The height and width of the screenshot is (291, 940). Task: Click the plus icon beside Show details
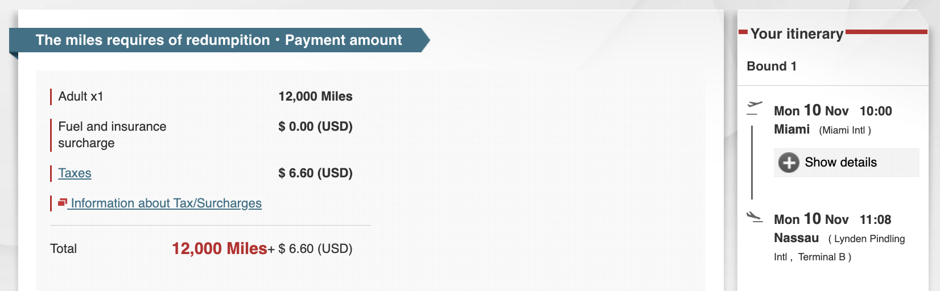(x=789, y=163)
